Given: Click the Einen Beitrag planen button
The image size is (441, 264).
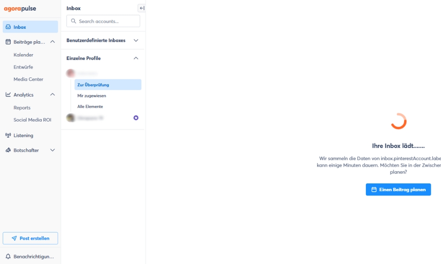Looking at the screenshot, I should pyautogui.click(x=398, y=190).
